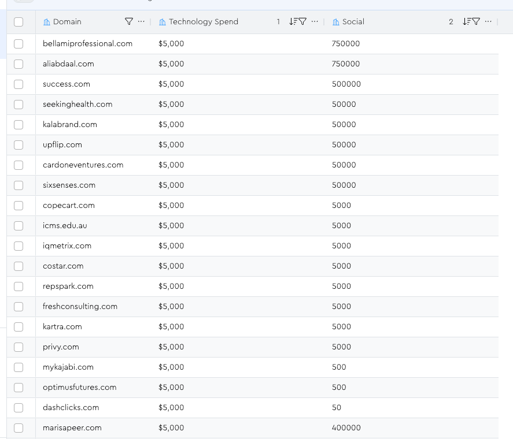Screen dimensions: 513x439
Task: Open Technology Spend column three-dot menu
Action: click(315, 22)
